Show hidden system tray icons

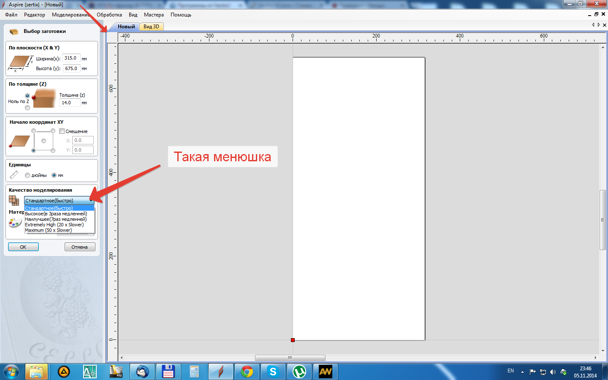tap(522, 372)
